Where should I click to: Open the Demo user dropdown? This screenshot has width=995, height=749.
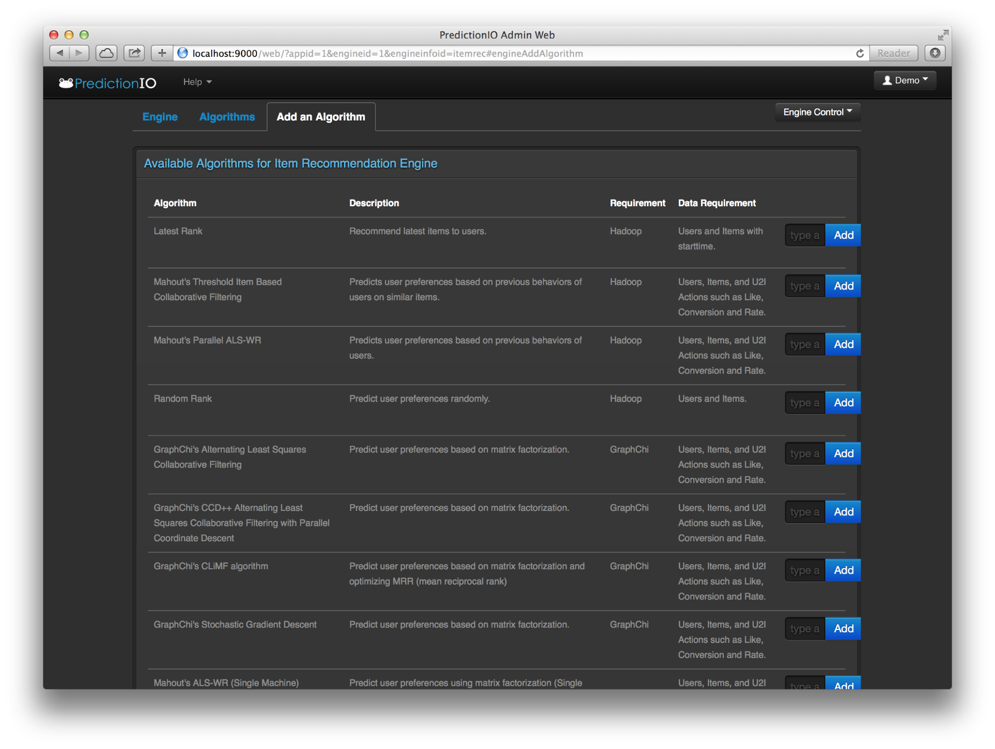(904, 80)
